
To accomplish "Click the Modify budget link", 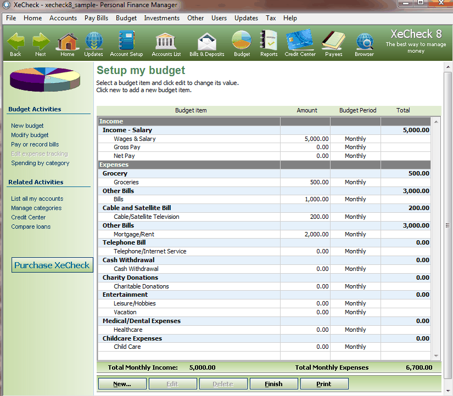I will coord(30,135).
